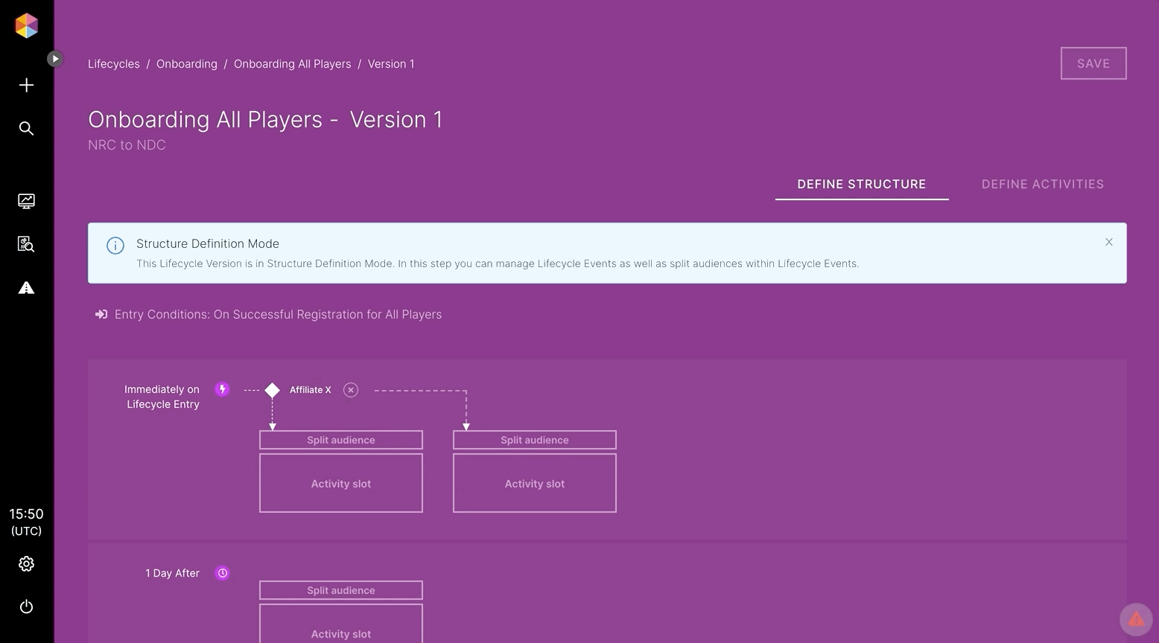Open search from the sidebar magnifier icon

[26, 129]
